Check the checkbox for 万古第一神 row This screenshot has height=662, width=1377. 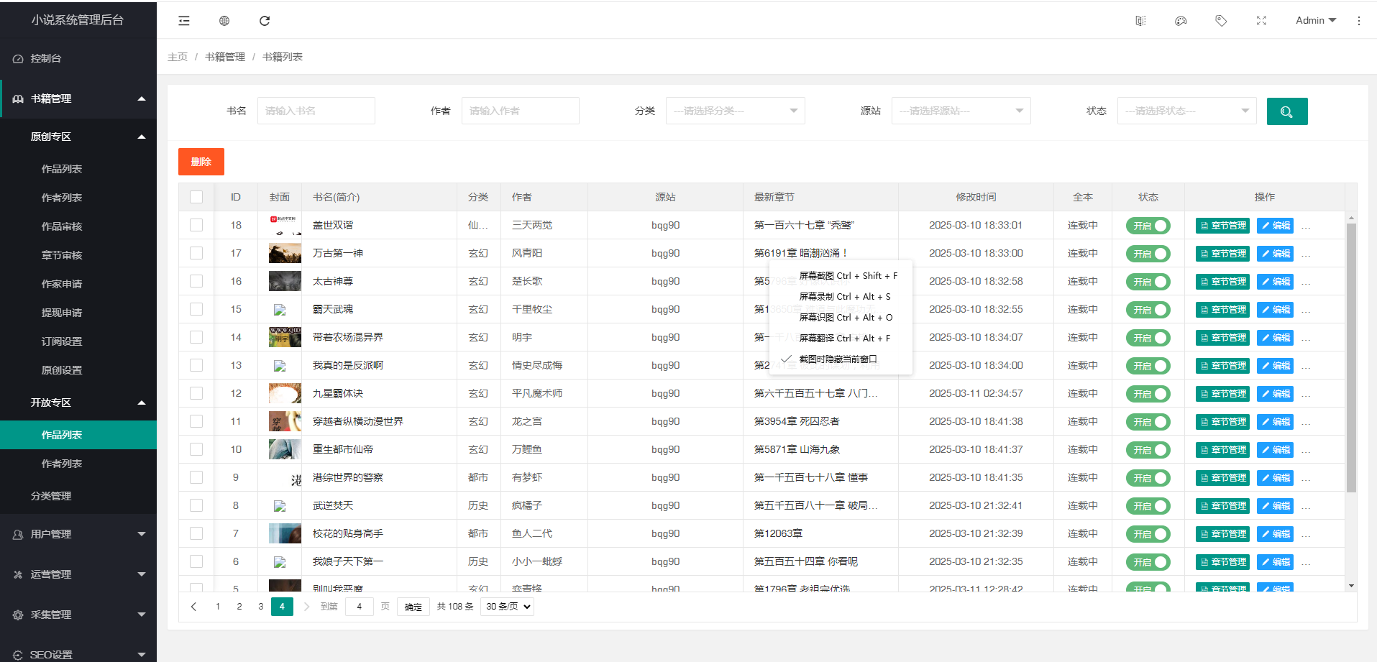click(196, 253)
